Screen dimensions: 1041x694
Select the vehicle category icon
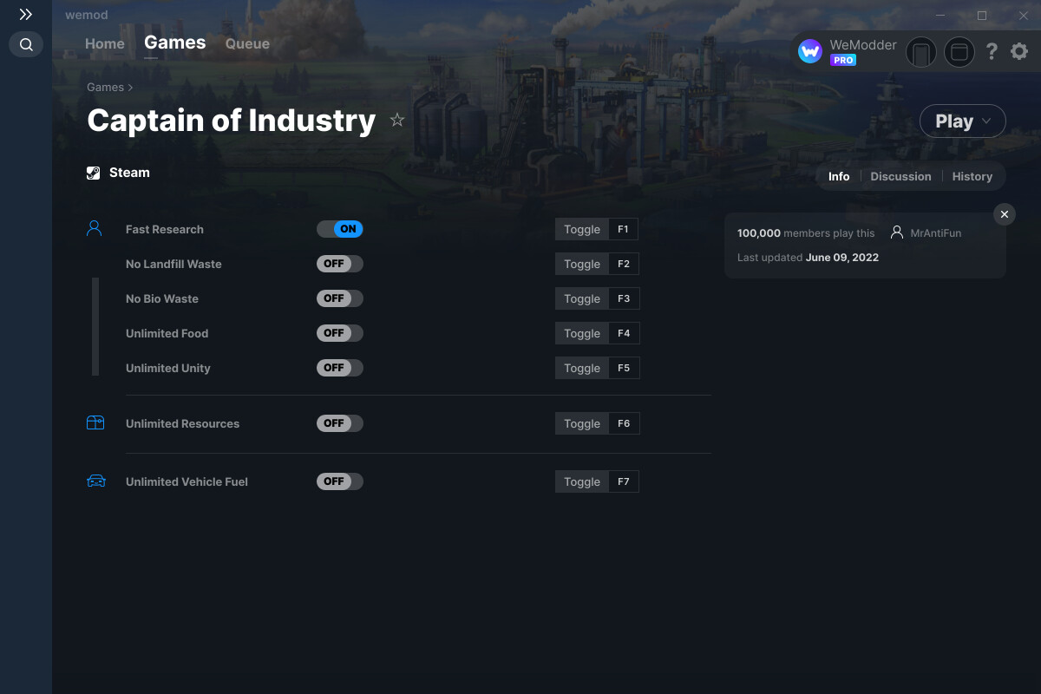(95, 481)
